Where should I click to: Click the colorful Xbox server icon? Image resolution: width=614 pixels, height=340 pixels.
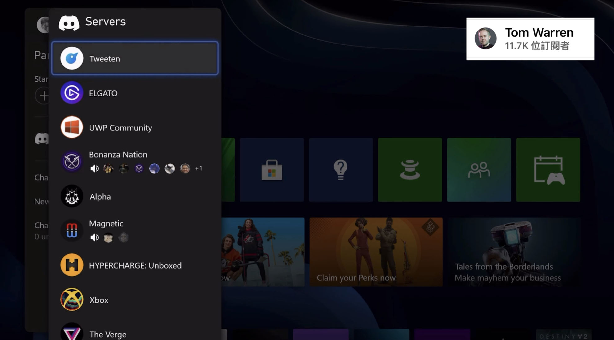[72, 299]
